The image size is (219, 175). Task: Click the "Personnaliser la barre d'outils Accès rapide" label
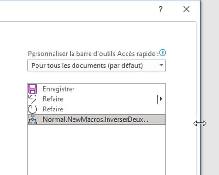coord(93,54)
